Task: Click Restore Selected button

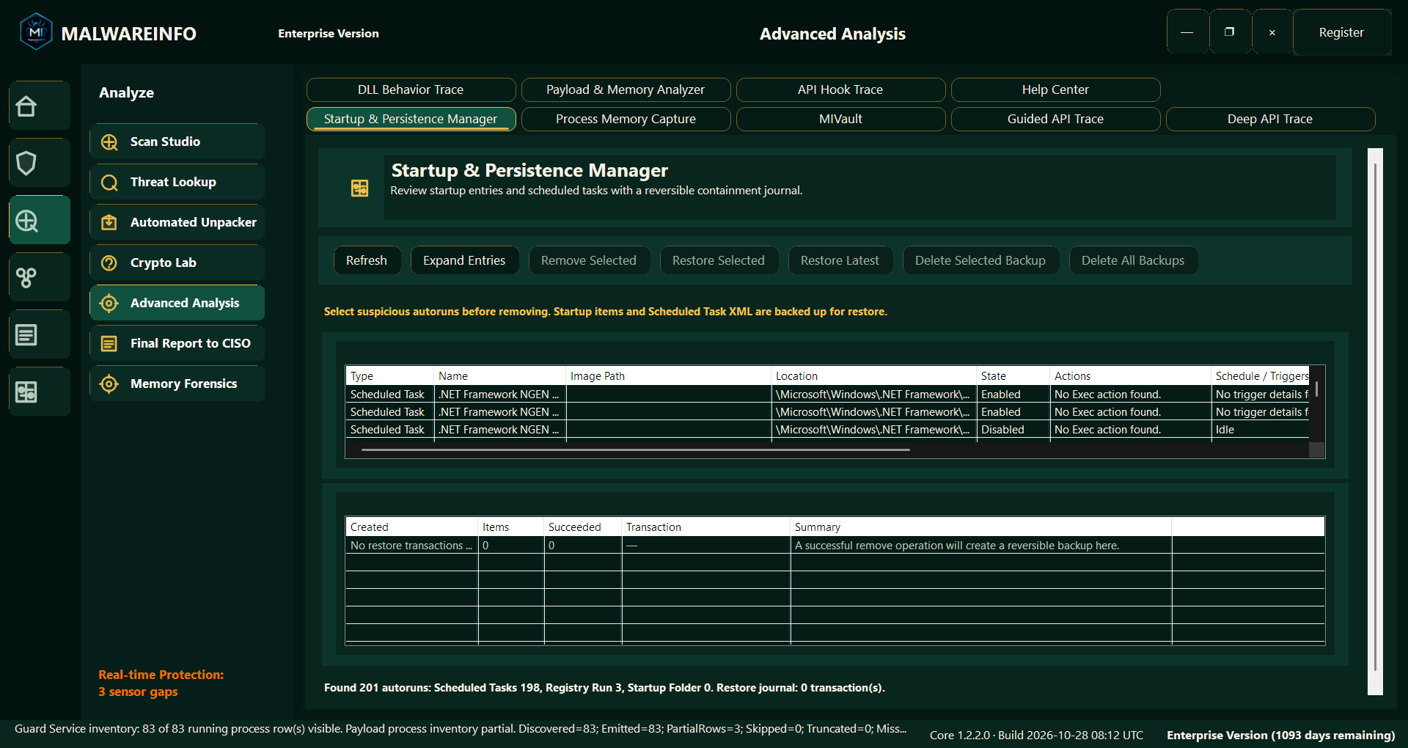Action: coord(719,260)
